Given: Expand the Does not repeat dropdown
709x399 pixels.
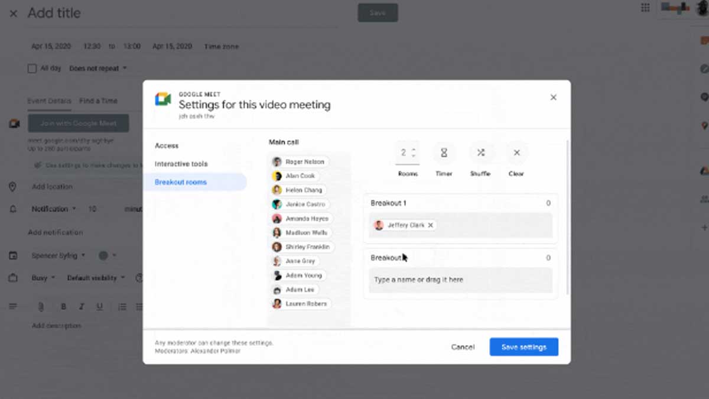Looking at the screenshot, I should click(98, 69).
